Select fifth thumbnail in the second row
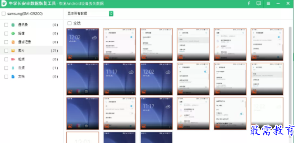The height and width of the screenshot is (143, 298). tap(230, 79)
